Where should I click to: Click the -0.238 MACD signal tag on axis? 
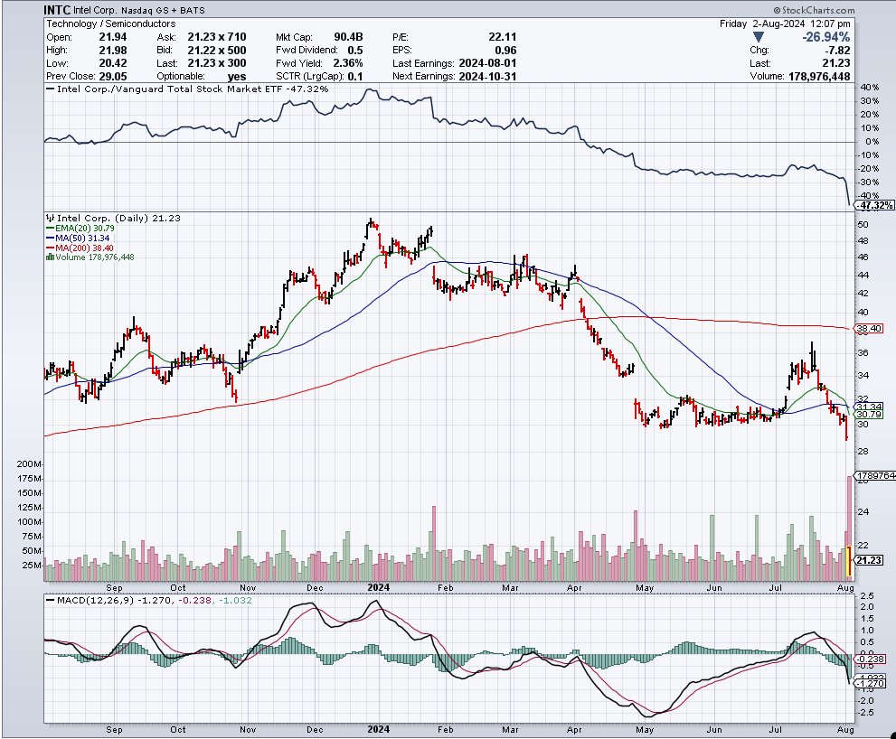(x=871, y=659)
